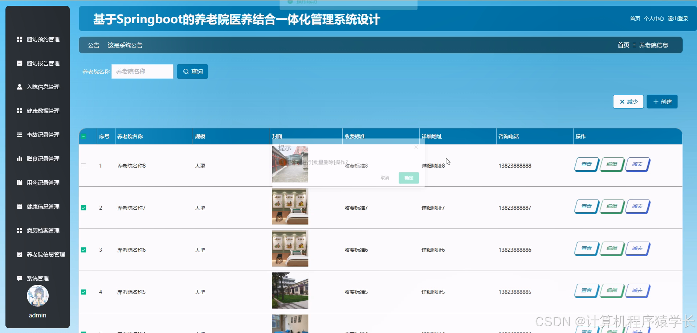Click the 膳食记录管理 bar chart icon
This screenshot has height=333, width=697.
click(x=20, y=159)
